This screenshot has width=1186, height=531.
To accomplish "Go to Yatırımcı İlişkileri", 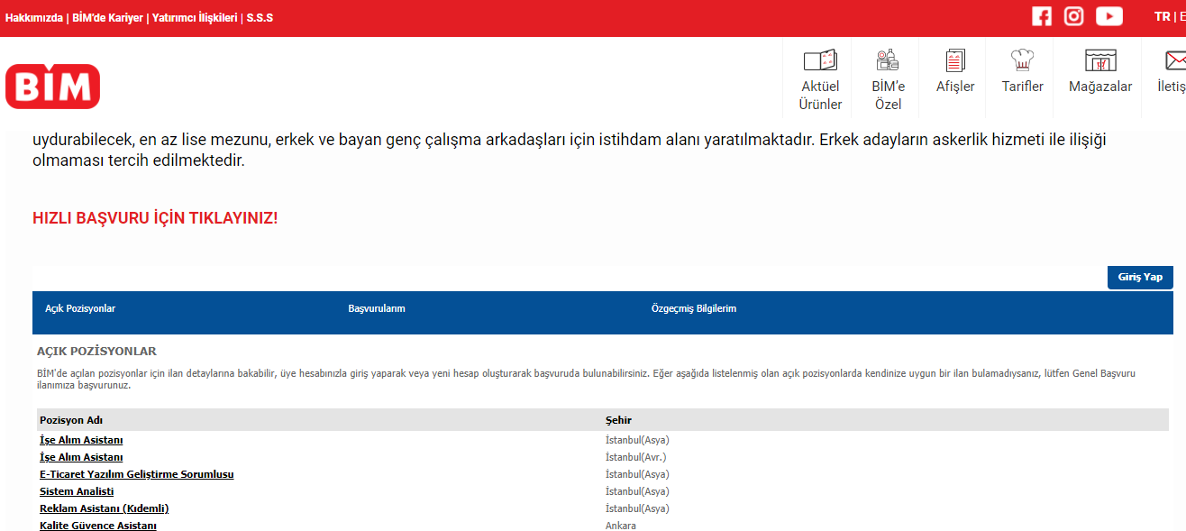I will [x=195, y=18].
